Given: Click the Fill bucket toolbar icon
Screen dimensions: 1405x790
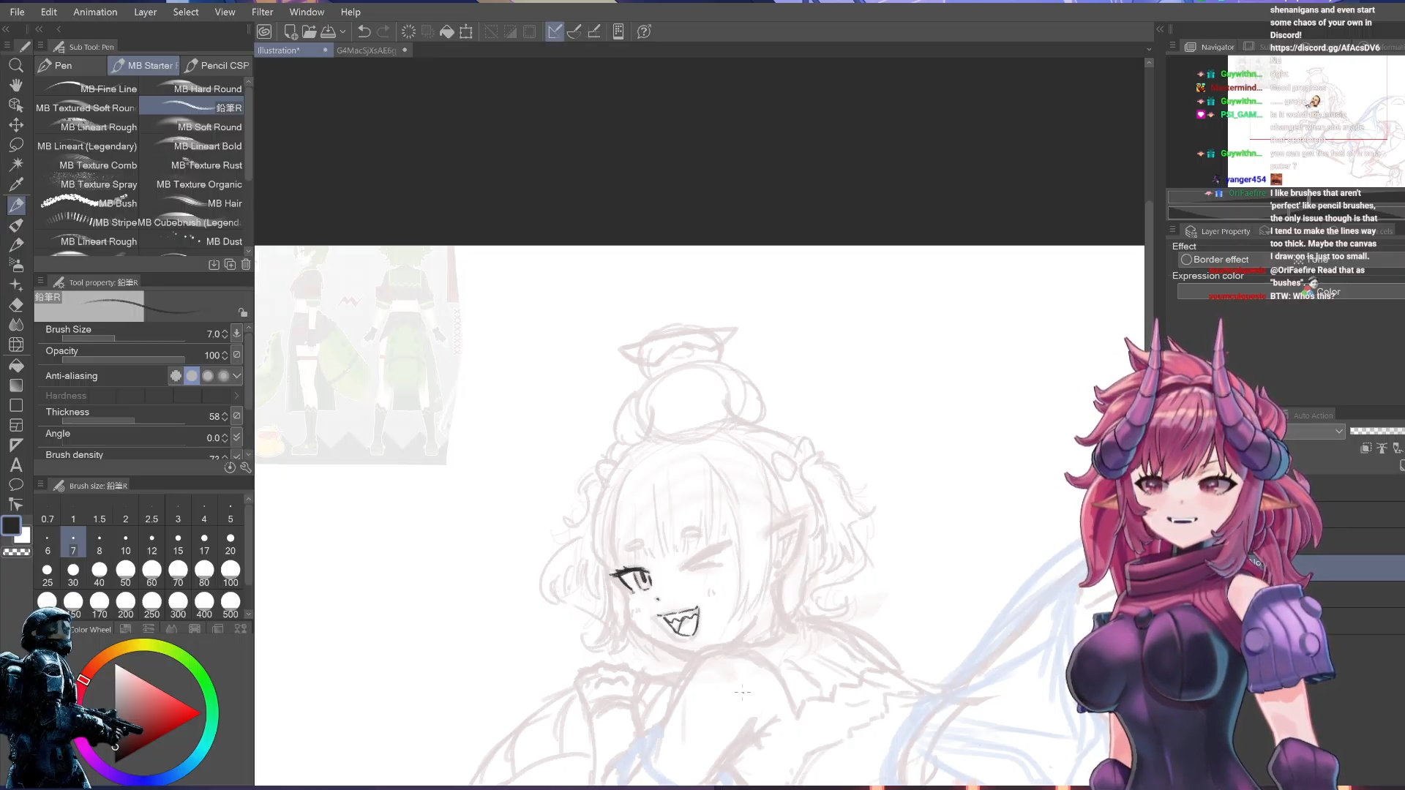Looking at the screenshot, I should click(x=446, y=31).
